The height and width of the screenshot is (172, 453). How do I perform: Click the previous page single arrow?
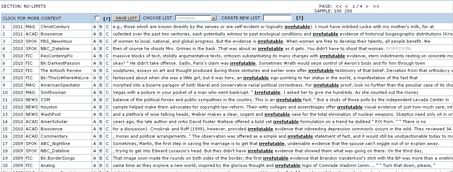point(347,6)
